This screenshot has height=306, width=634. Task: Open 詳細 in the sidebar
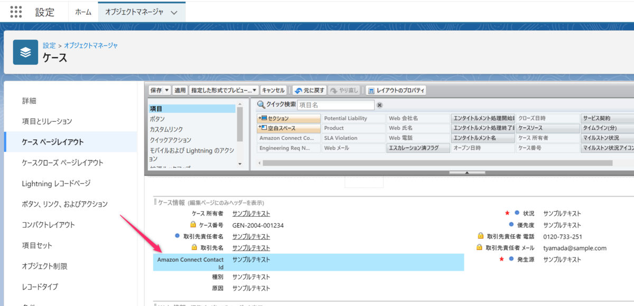[x=29, y=100]
